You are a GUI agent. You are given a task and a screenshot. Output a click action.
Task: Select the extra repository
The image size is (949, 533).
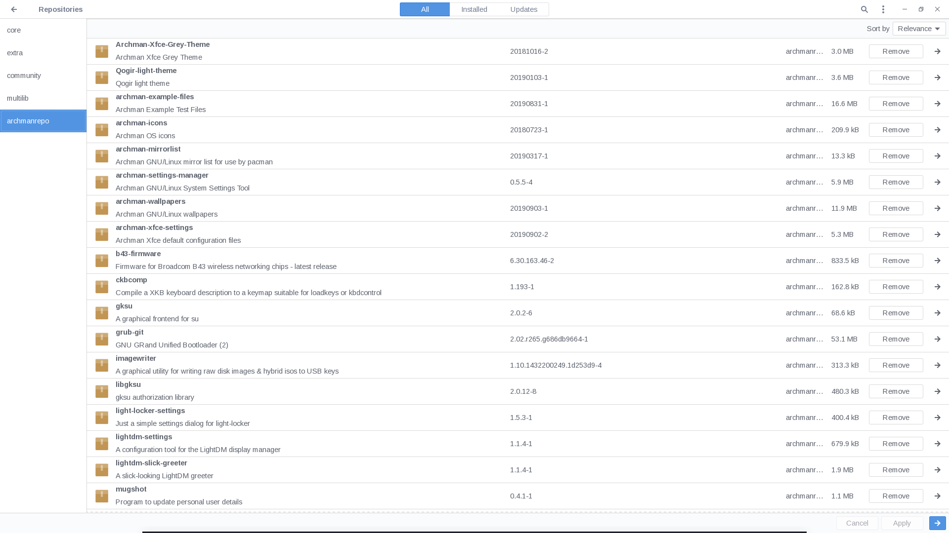click(43, 53)
